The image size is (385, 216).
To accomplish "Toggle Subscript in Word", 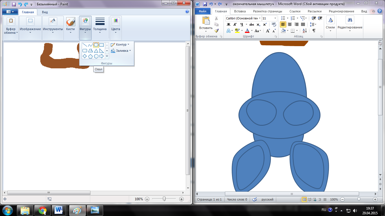I will click(258, 24).
